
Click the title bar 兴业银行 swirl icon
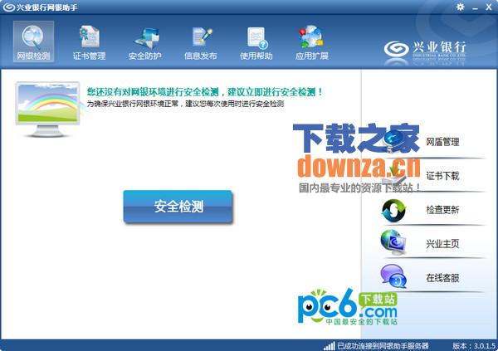click(8, 7)
